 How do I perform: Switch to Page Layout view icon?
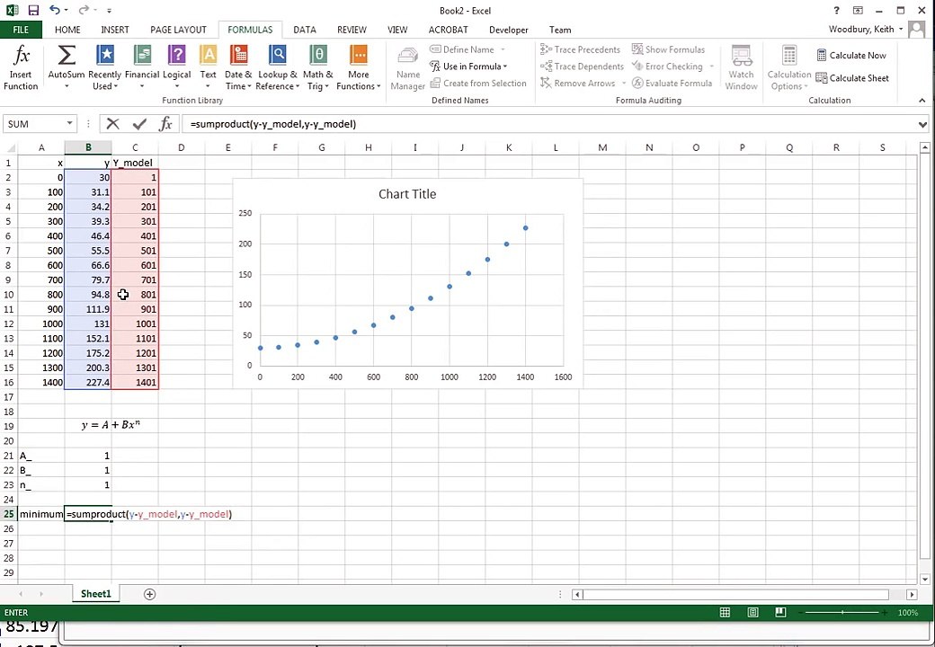(753, 613)
